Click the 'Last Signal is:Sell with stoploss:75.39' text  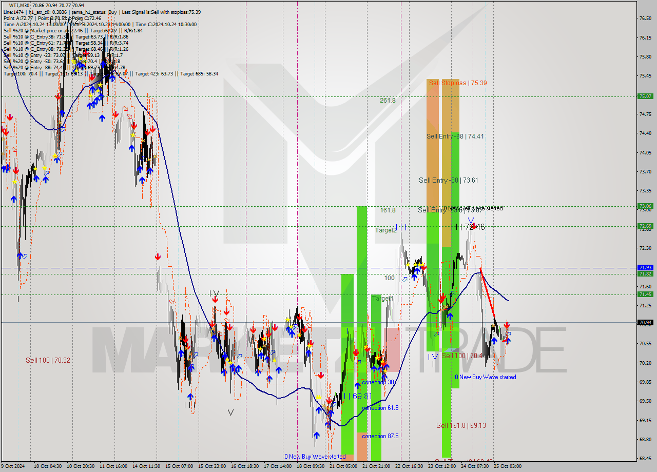point(161,12)
